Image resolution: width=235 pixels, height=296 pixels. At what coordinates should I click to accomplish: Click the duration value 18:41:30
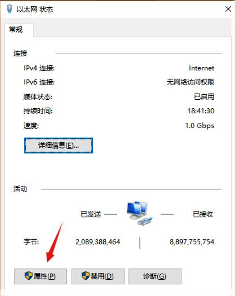point(201,111)
